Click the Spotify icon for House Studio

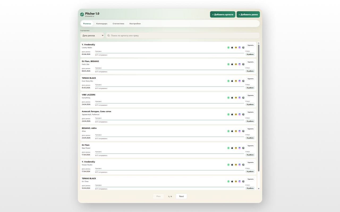tap(228, 165)
